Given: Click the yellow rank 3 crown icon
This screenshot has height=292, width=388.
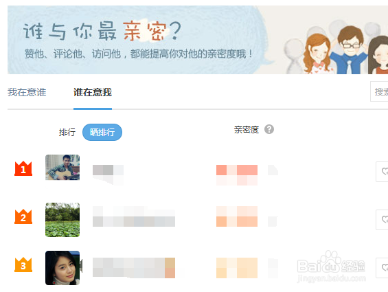Looking at the screenshot, I should pyautogui.click(x=23, y=265).
